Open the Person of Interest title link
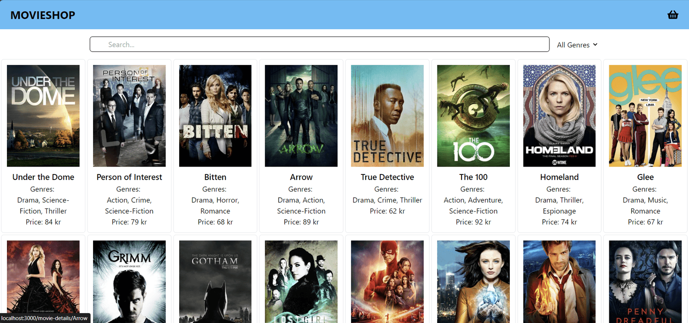689x323 pixels. pyautogui.click(x=129, y=177)
